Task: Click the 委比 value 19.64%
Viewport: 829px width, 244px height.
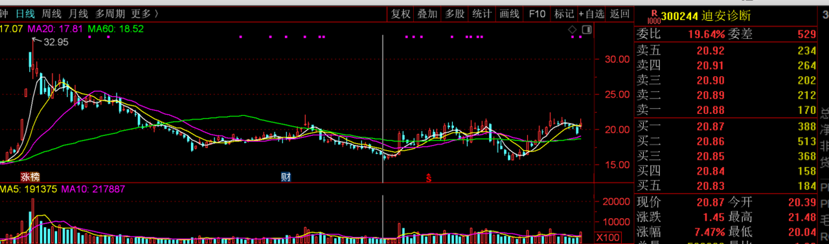Action: point(707,34)
